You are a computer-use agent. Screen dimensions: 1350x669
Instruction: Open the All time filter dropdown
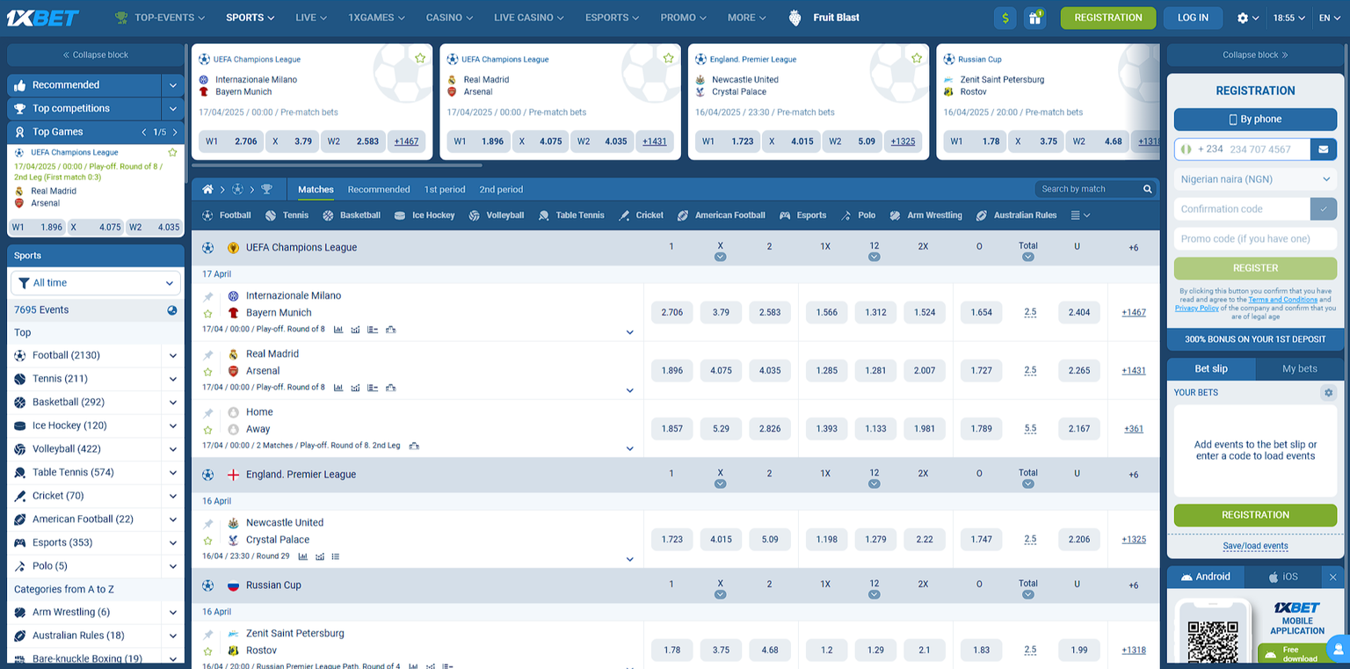click(x=96, y=283)
